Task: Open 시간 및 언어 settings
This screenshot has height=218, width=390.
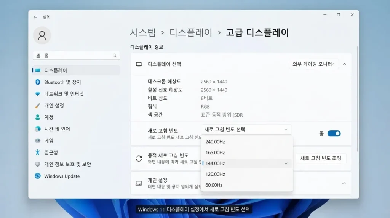Action: coord(76,129)
